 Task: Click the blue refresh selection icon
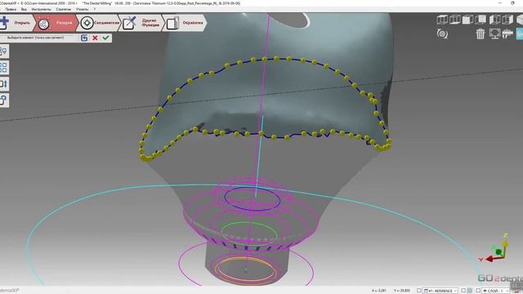pyautogui.click(x=84, y=38)
